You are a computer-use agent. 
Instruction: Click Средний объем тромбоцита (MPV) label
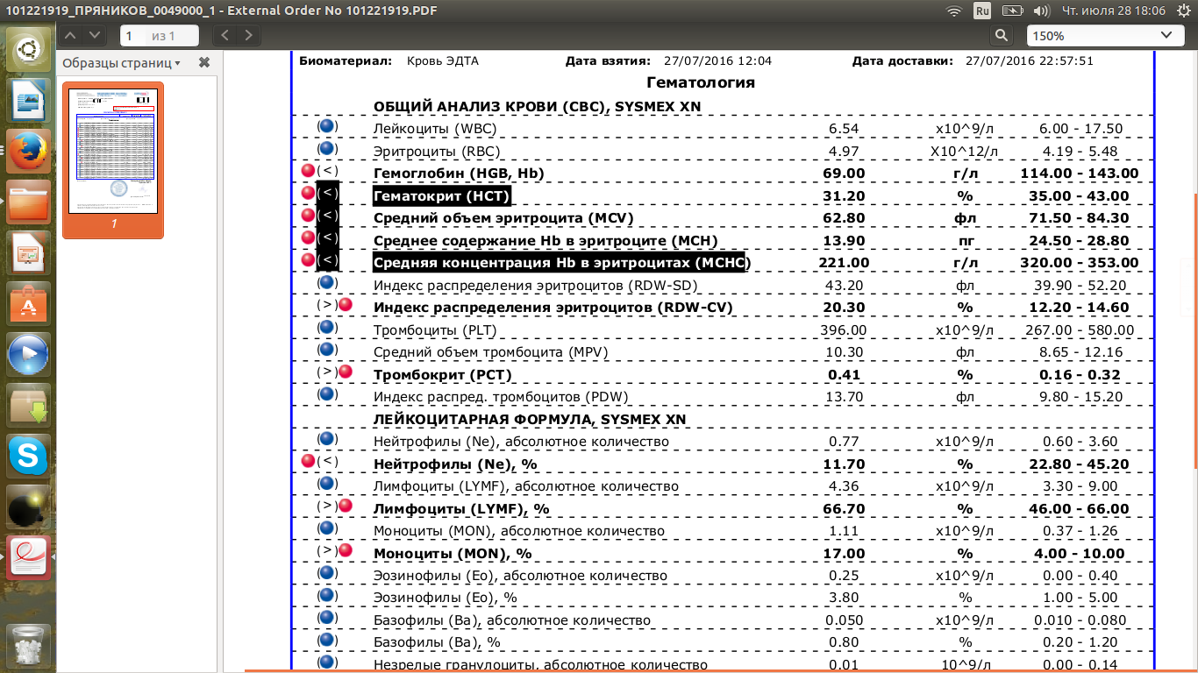tap(490, 352)
